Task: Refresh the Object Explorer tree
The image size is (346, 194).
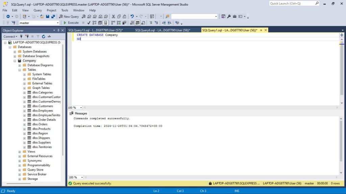Action: click(x=43, y=36)
